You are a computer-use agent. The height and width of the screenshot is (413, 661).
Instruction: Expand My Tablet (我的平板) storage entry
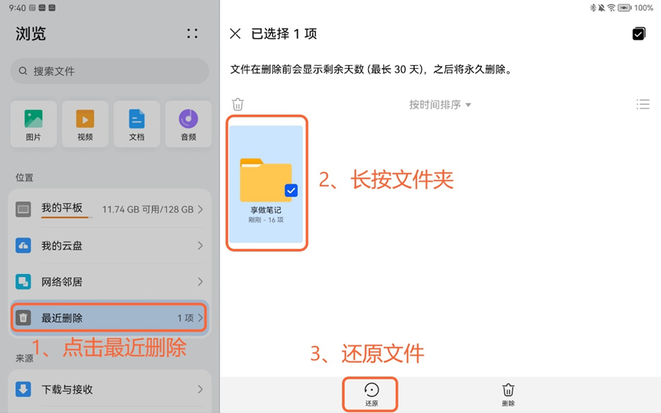[x=110, y=209]
